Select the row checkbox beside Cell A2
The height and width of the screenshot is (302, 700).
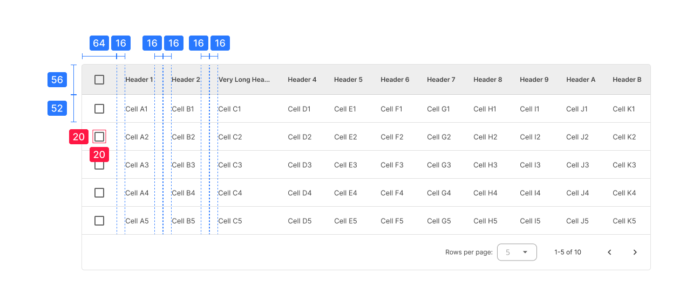tap(99, 137)
